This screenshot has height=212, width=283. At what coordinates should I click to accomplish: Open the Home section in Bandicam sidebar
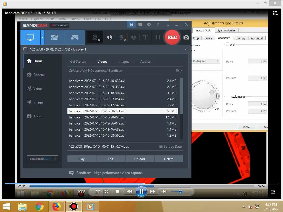[43, 61]
